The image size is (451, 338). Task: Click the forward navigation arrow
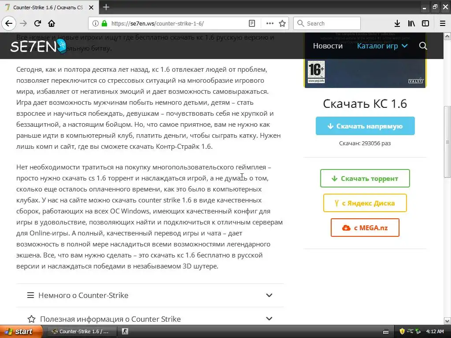pyautogui.click(x=23, y=24)
